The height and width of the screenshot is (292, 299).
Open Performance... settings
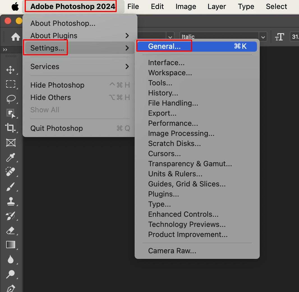tap(197, 123)
